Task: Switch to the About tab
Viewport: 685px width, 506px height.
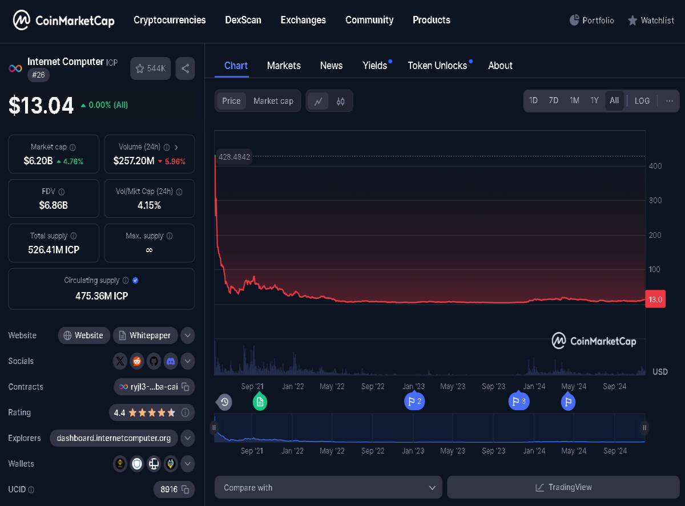Action: (501, 66)
